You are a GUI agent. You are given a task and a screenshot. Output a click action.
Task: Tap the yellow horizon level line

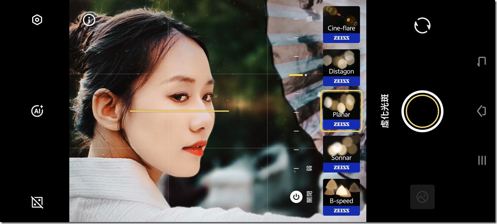[179, 111]
